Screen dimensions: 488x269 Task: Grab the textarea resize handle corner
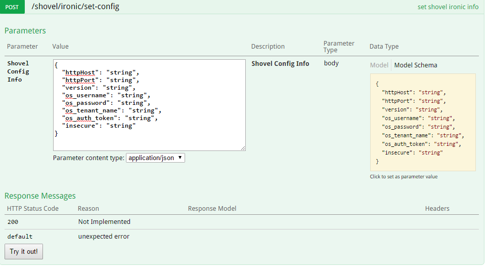243,148
